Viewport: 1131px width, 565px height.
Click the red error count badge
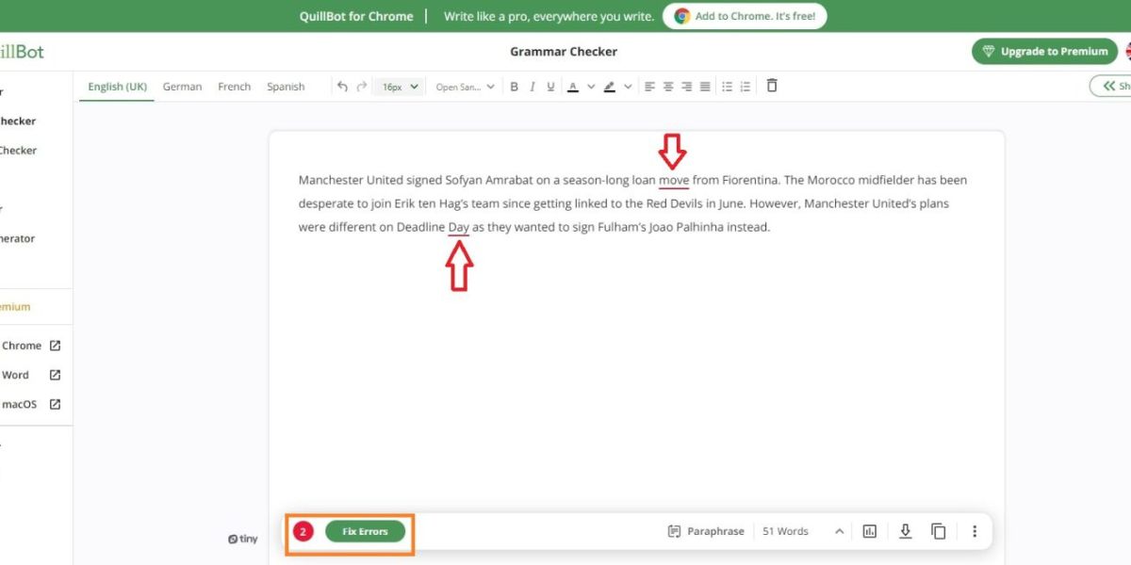[303, 532]
